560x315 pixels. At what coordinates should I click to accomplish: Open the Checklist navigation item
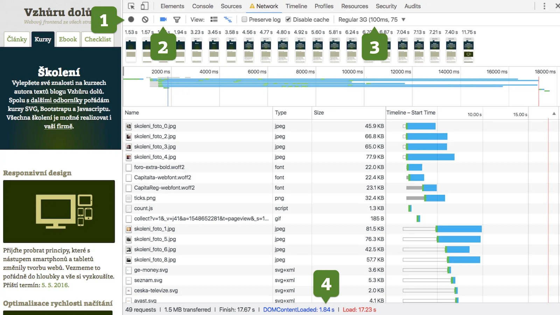(98, 39)
